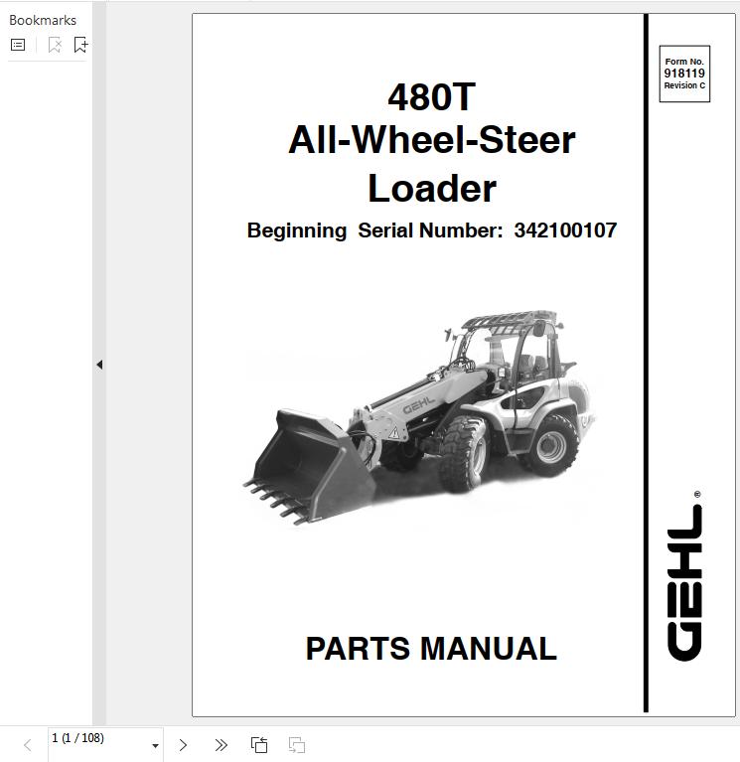740x762 pixels.
Task: Click the "Loader" heading word
Action: [x=432, y=189]
